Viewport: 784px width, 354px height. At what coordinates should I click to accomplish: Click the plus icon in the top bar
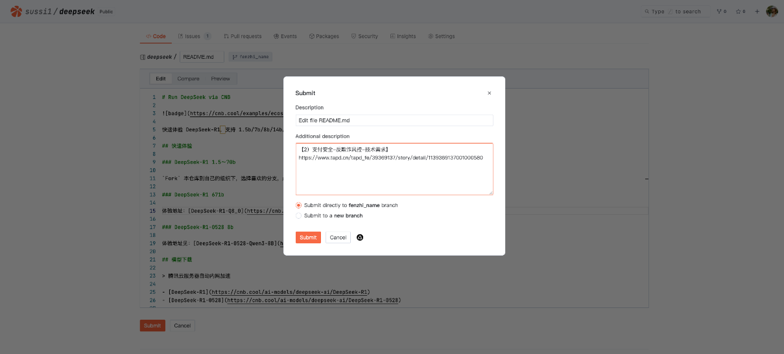[x=757, y=12]
